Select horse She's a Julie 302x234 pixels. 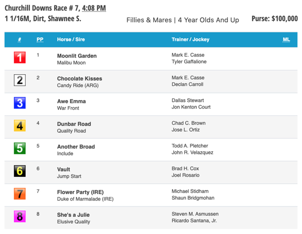tap(73, 215)
